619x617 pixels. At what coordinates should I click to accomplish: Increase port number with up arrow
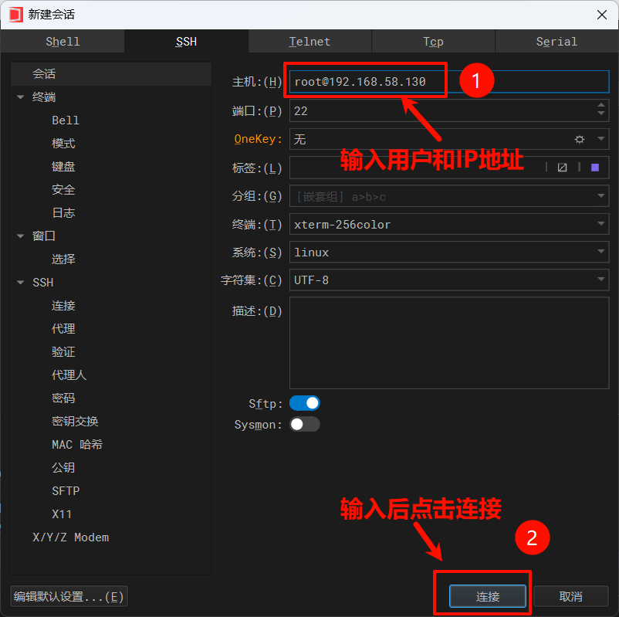click(x=601, y=106)
